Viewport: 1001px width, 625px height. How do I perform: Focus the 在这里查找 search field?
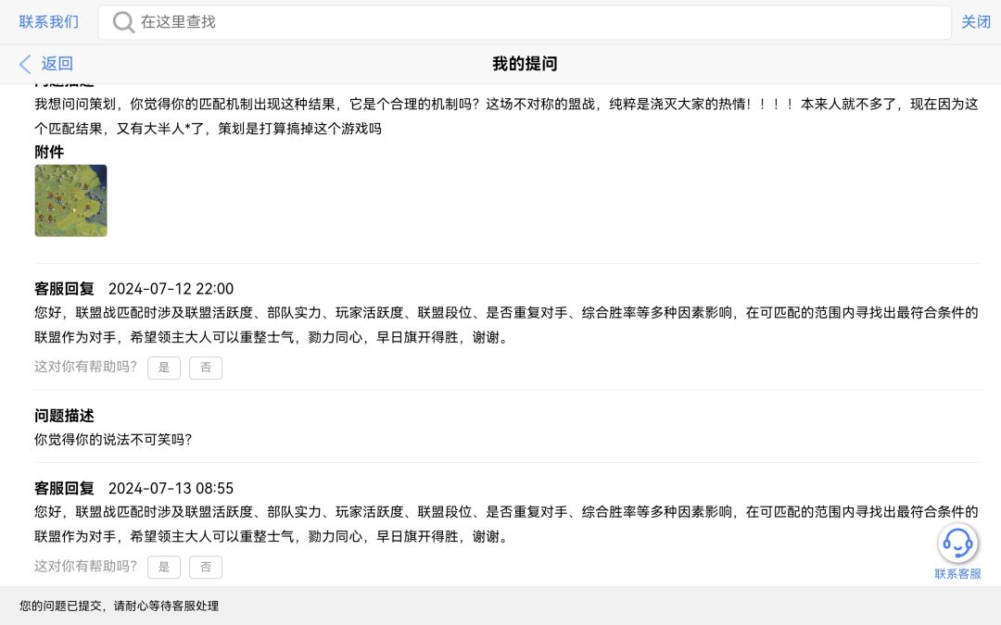click(525, 22)
